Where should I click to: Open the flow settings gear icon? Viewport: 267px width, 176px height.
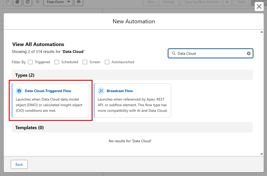[x=38, y=2]
